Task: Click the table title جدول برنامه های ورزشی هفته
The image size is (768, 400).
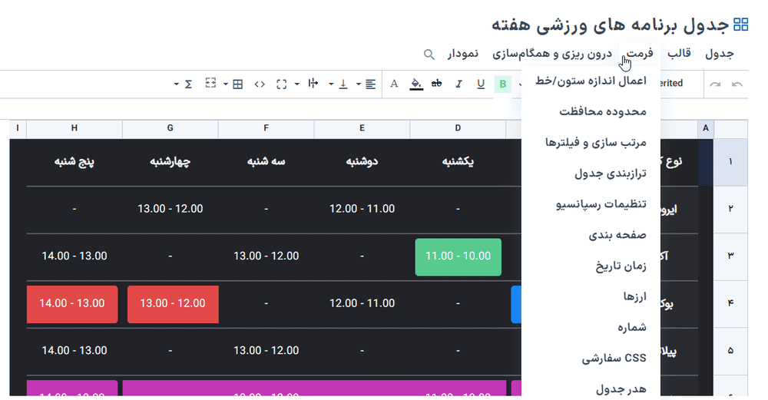Action: coord(611,25)
